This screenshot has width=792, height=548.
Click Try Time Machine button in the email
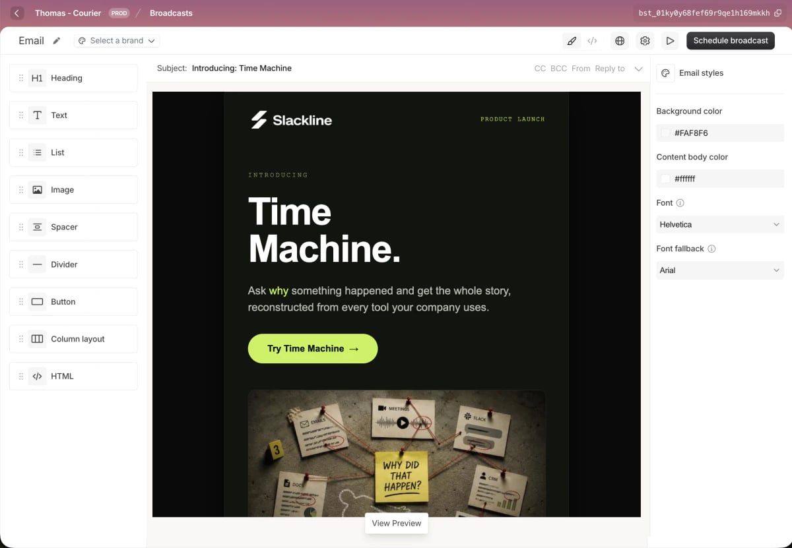coord(313,349)
